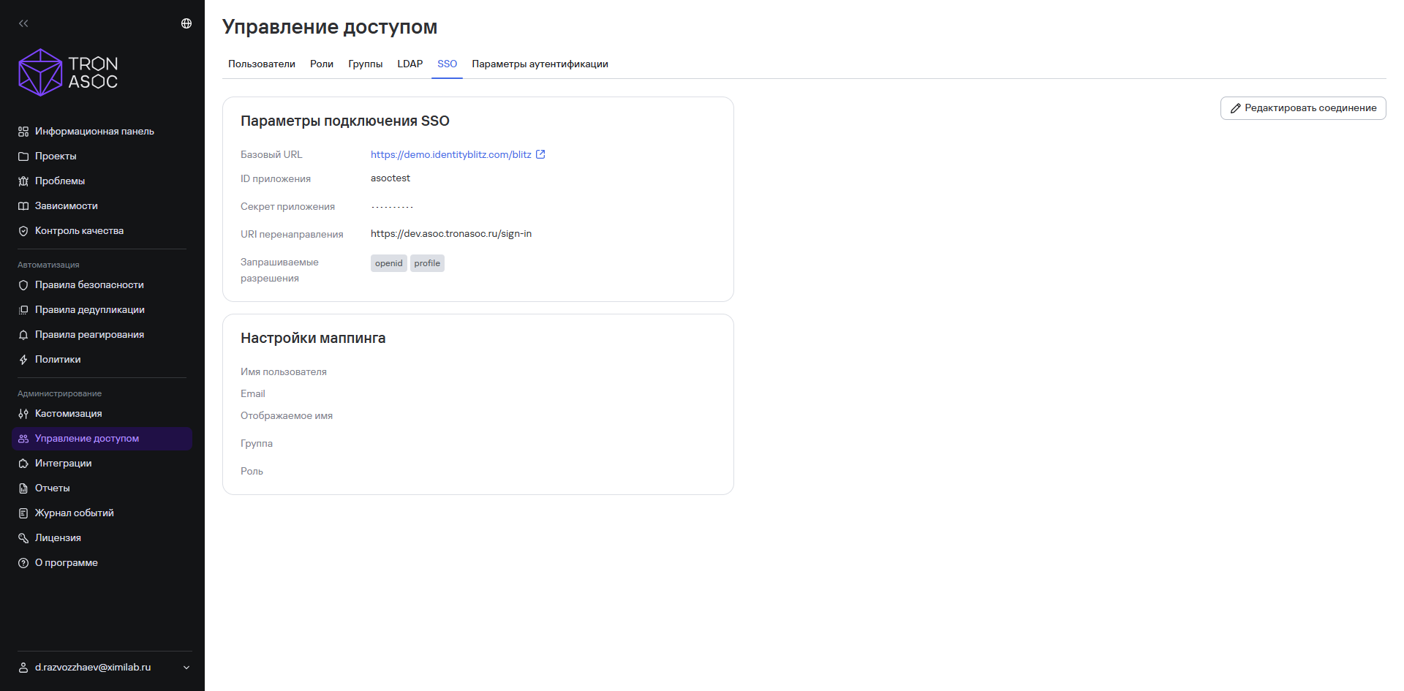This screenshot has width=1404, height=691.
Task: Switch to the Группы tab
Action: point(366,64)
